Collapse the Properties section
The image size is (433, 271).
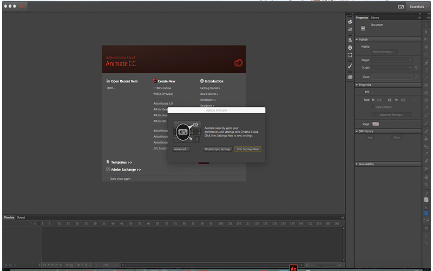point(357,85)
